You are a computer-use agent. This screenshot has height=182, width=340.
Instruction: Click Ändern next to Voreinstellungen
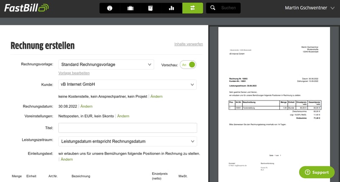(123, 116)
